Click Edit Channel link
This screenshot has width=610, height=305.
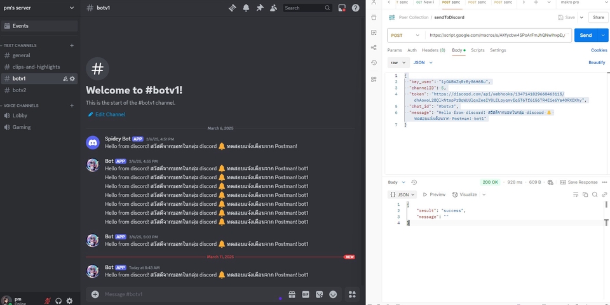coord(107,114)
